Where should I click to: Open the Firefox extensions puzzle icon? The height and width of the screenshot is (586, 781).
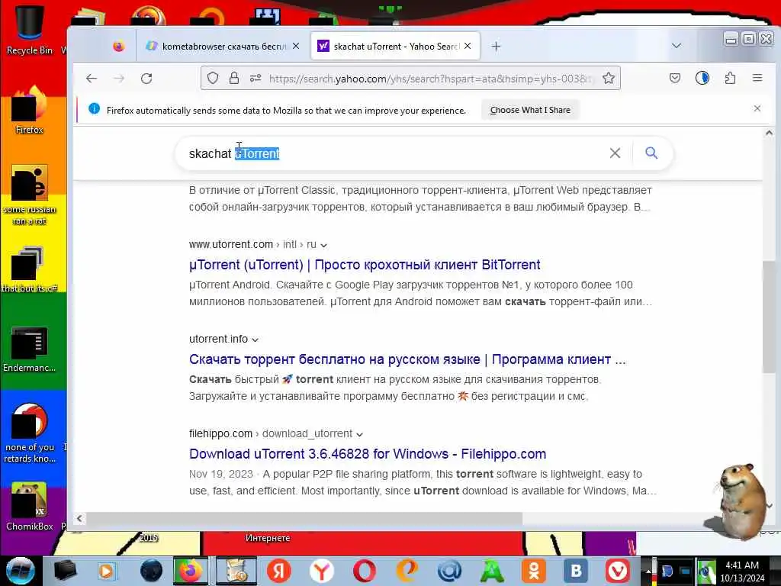click(x=730, y=78)
